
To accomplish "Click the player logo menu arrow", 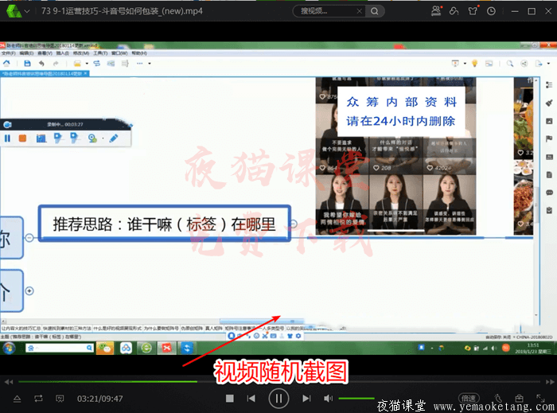I will coord(27,11).
